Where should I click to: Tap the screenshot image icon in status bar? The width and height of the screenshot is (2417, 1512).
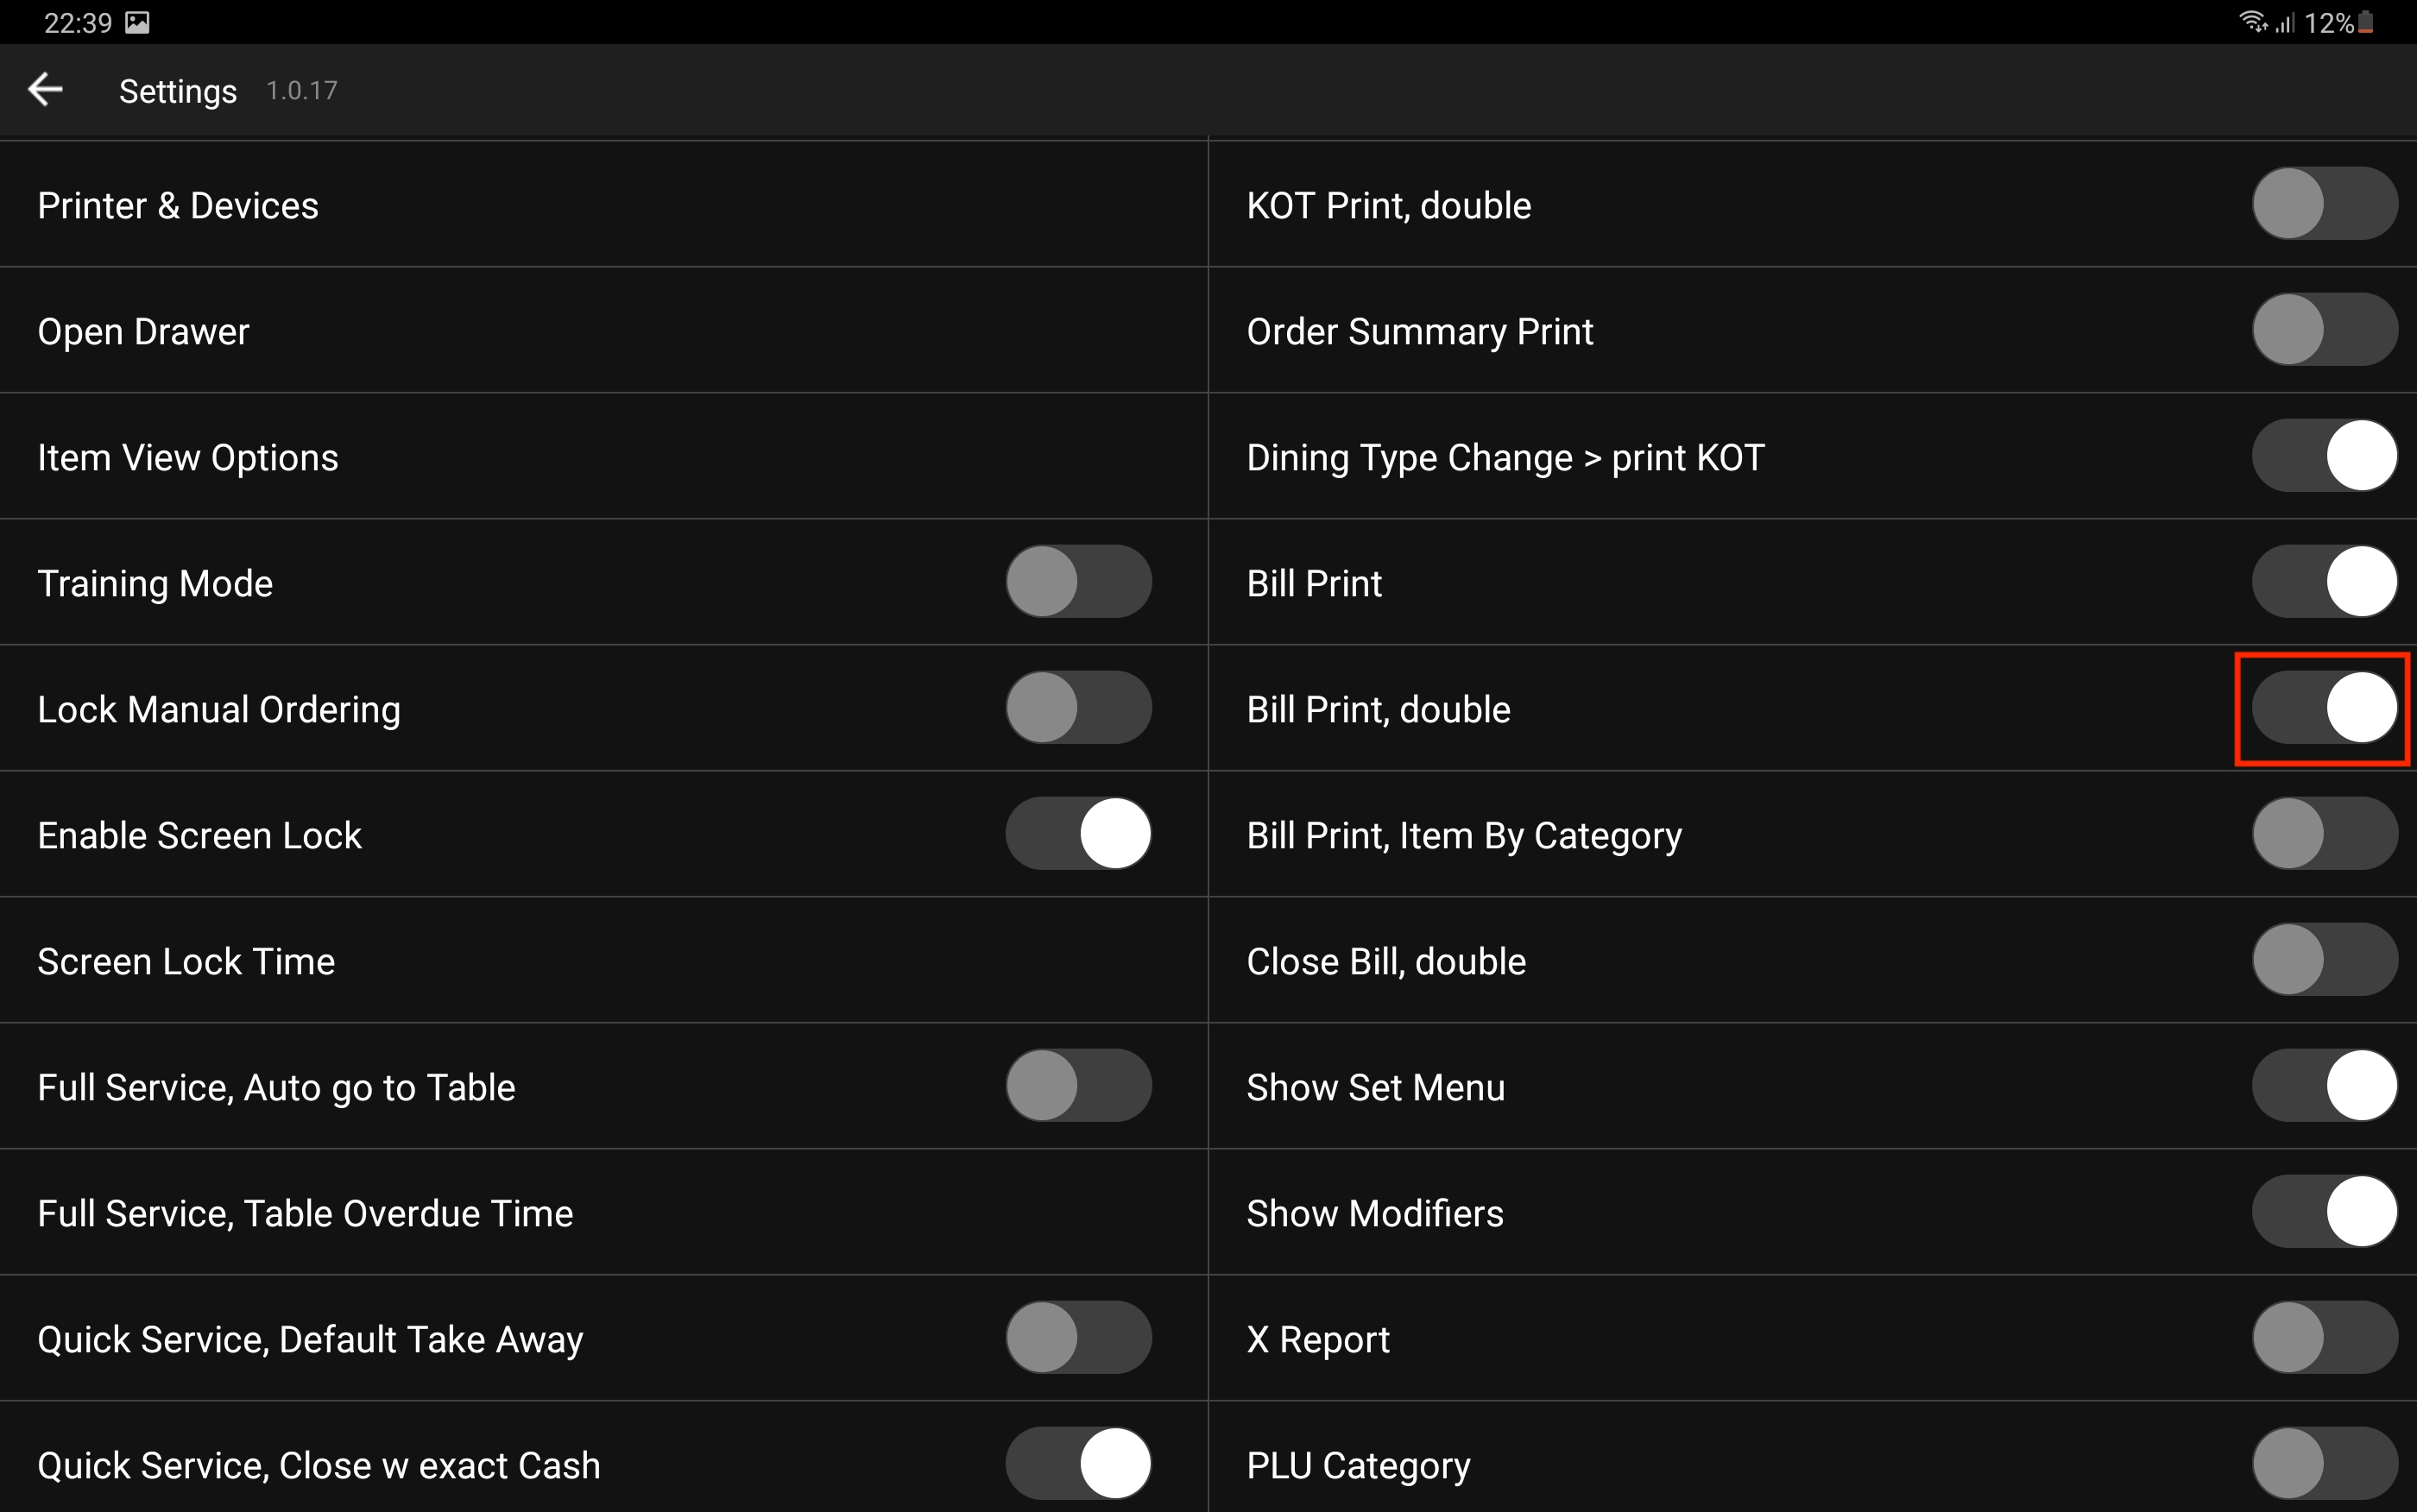click(x=137, y=23)
